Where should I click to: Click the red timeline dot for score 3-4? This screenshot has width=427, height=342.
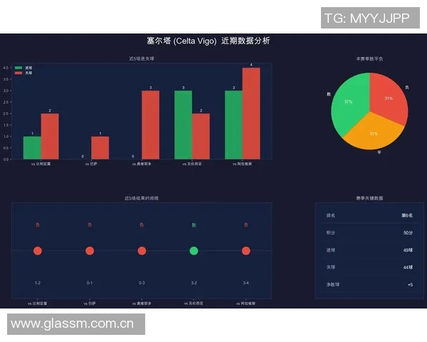coord(246,251)
